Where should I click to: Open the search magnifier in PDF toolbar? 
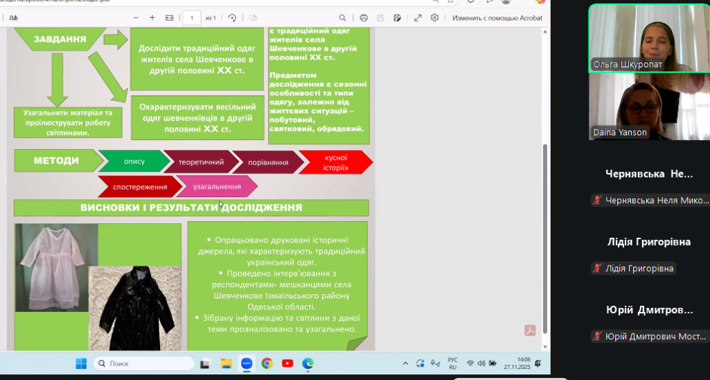(x=343, y=18)
